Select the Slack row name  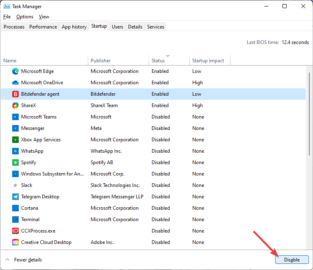tap(27, 185)
